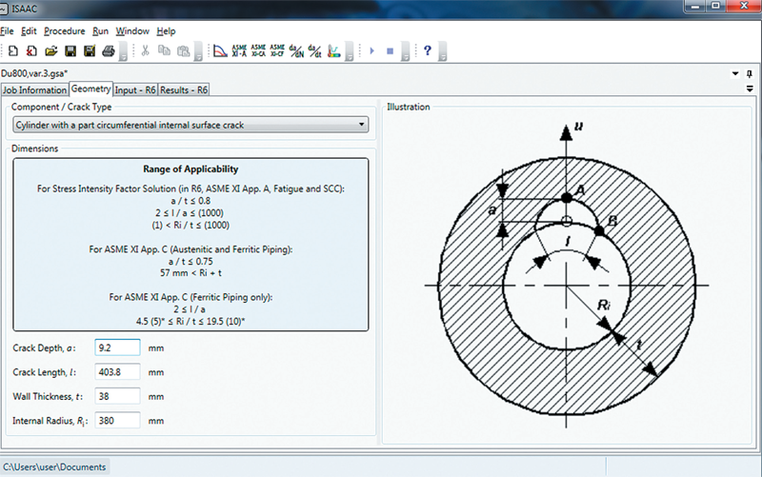Viewport: 762px width, 477px height.
Task: Click the Crack Depth a input field
Action: [x=117, y=348]
